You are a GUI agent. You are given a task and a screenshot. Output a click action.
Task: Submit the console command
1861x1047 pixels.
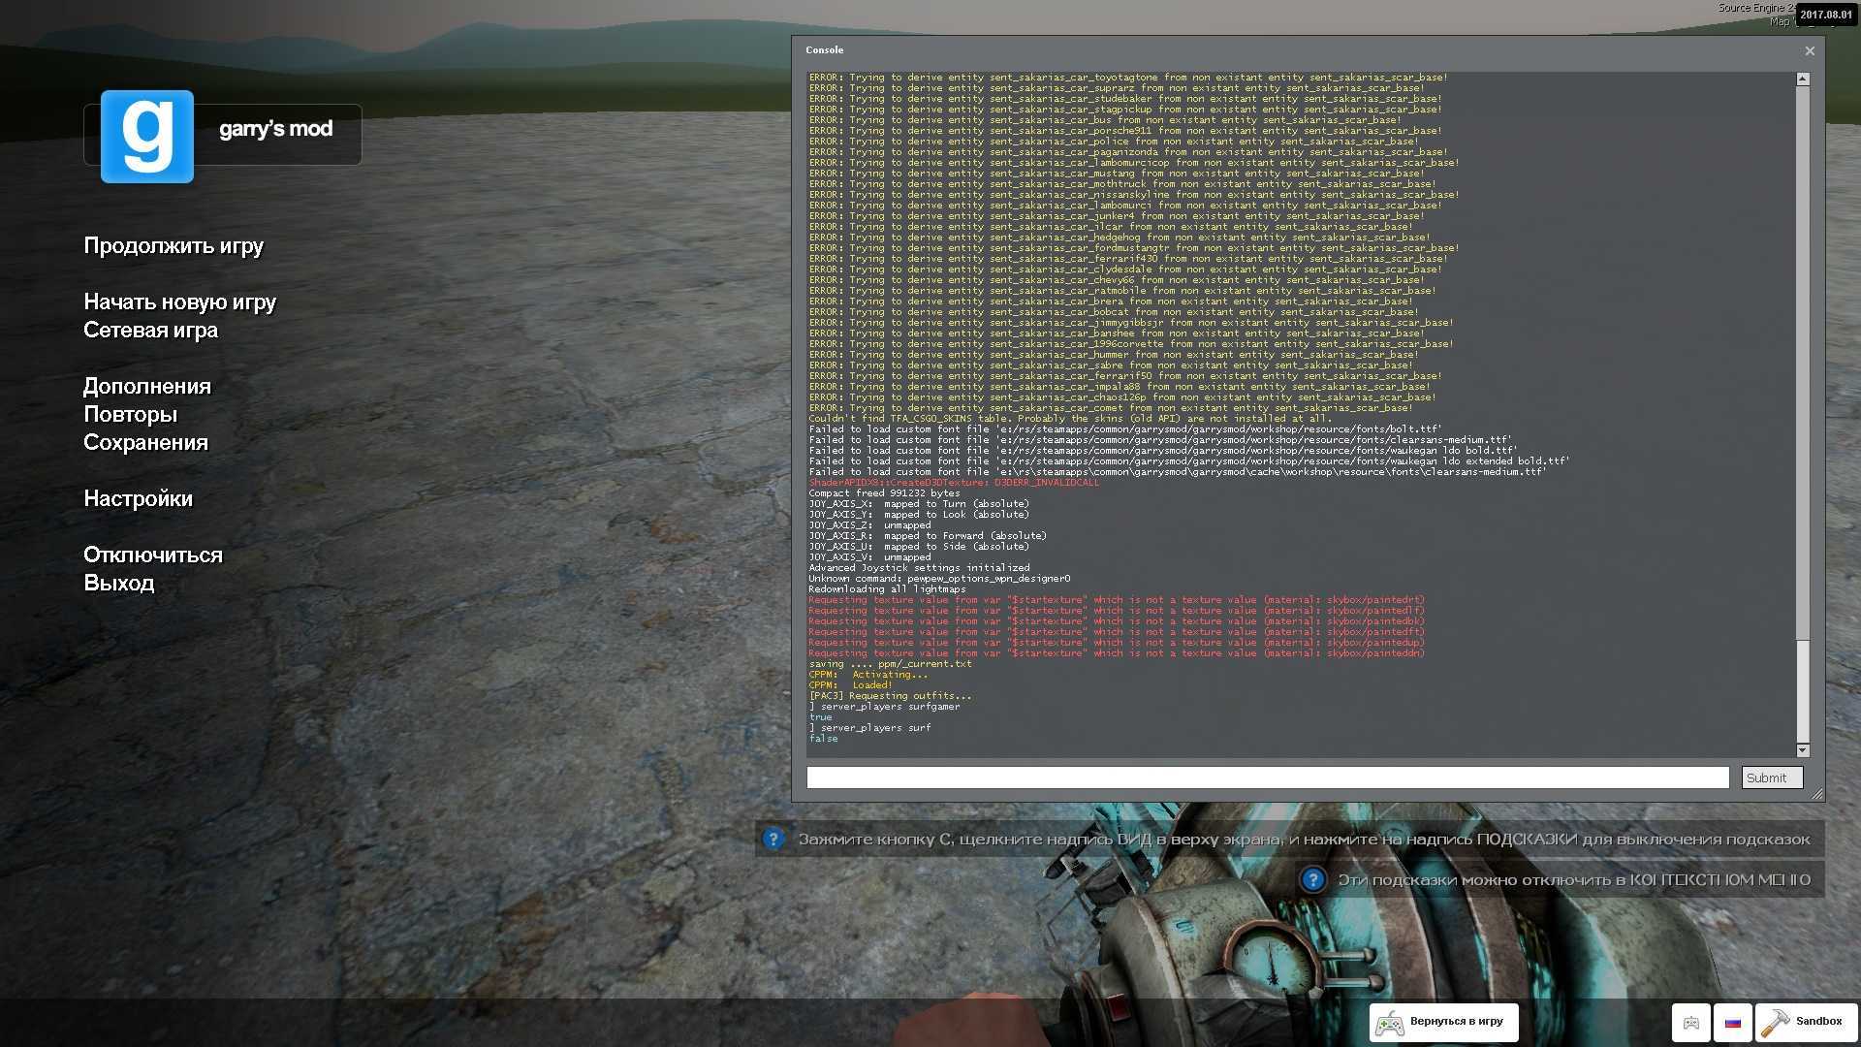coord(1772,777)
